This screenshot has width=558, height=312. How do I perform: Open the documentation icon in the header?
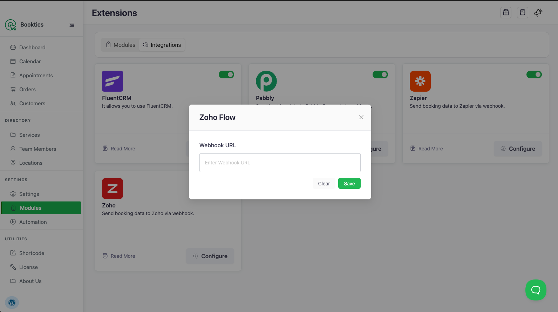click(x=523, y=13)
